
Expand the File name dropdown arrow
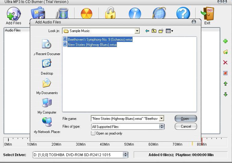(161, 118)
